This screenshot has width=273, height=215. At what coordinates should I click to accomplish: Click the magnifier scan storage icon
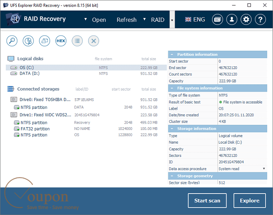point(12,41)
